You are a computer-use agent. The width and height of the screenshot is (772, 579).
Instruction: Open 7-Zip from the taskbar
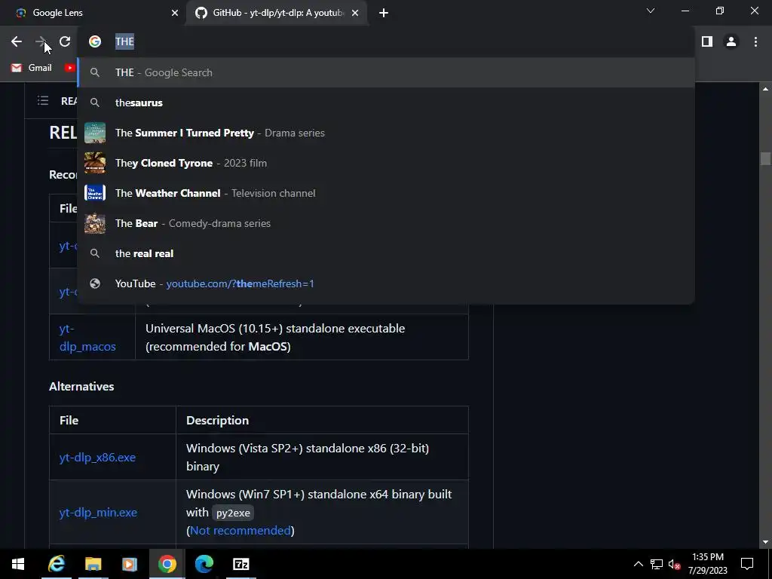(240, 564)
